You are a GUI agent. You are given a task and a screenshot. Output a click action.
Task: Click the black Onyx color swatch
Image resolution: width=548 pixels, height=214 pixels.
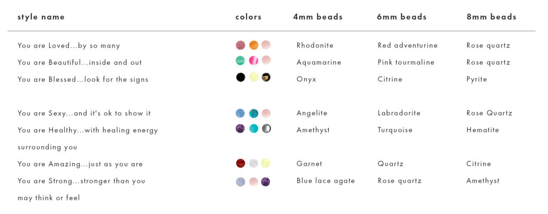point(241,77)
